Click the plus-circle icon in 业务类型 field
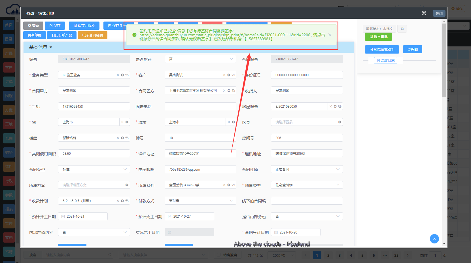This screenshot has height=263, width=471. click(x=122, y=75)
